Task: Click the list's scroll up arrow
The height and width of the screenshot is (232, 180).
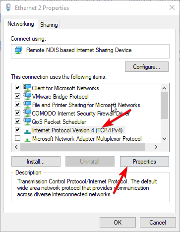Action: coord(164,88)
